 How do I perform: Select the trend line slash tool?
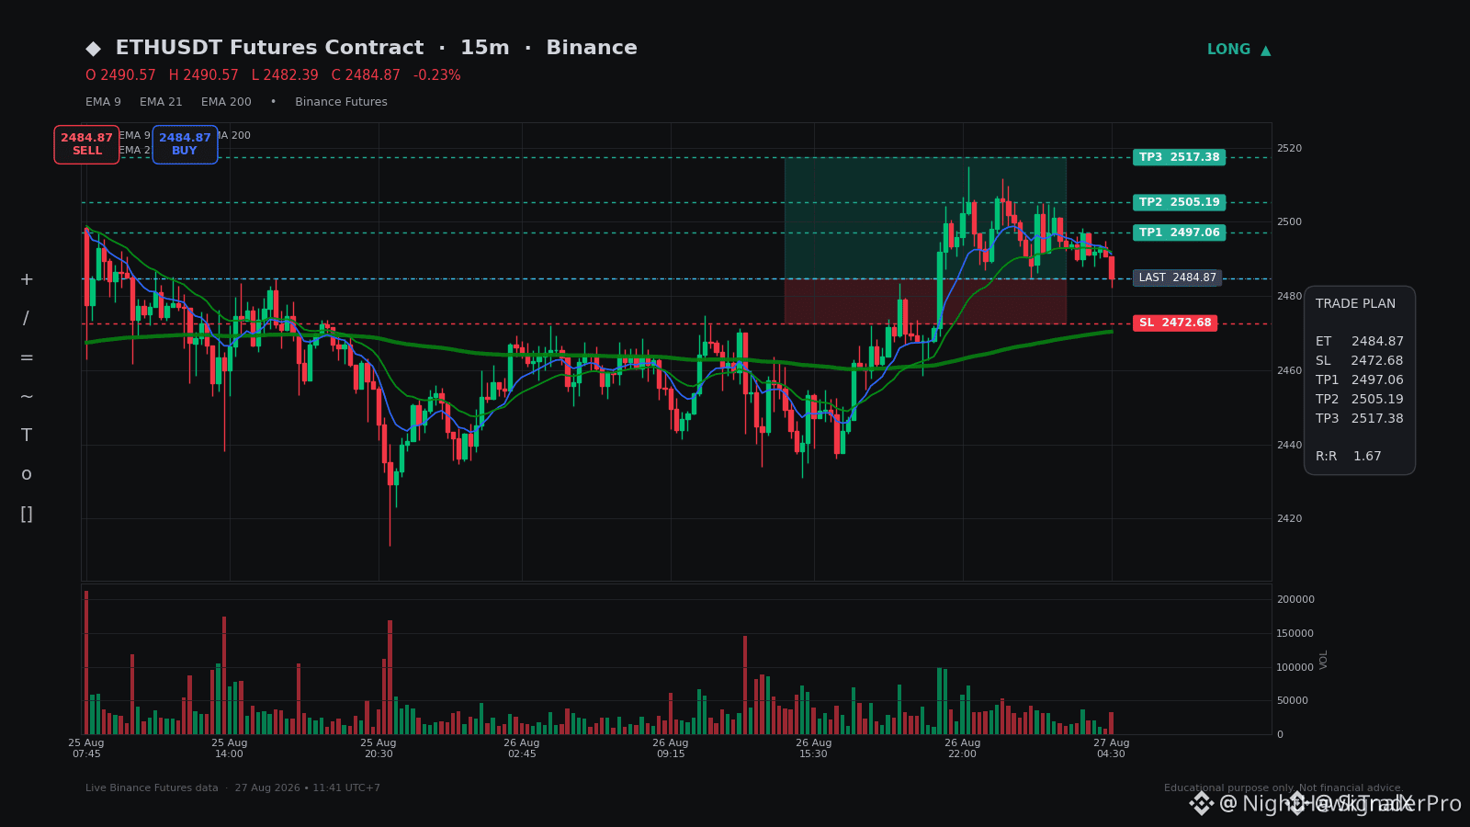click(27, 319)
